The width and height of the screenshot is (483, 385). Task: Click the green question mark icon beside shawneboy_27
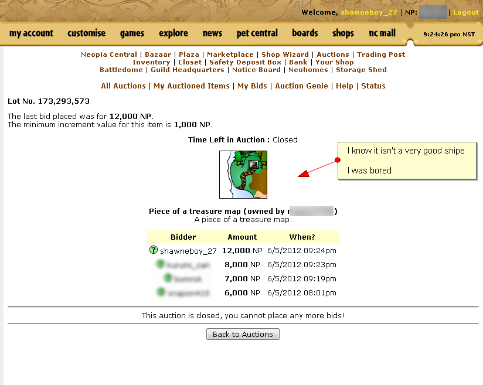tap(154, 250)
